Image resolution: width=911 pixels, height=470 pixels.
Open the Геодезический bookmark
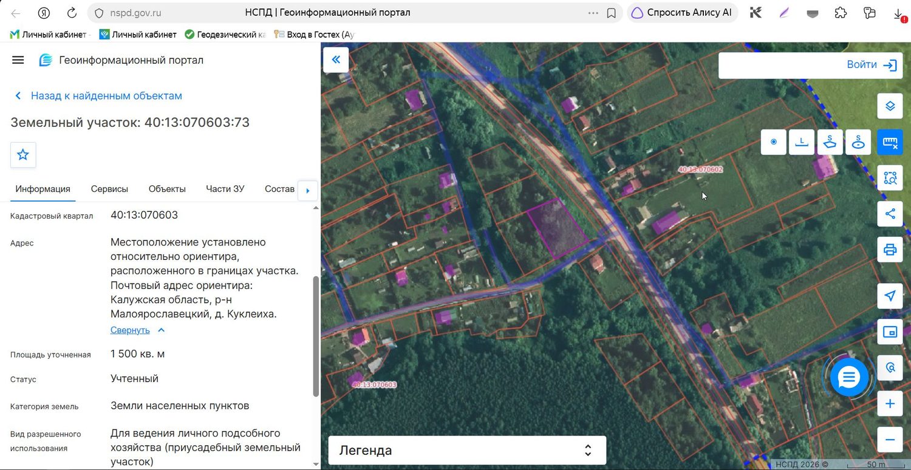(225, 35)
